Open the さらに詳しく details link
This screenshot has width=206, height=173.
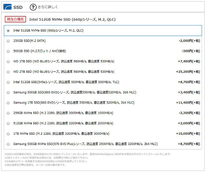tap(48, 7)
